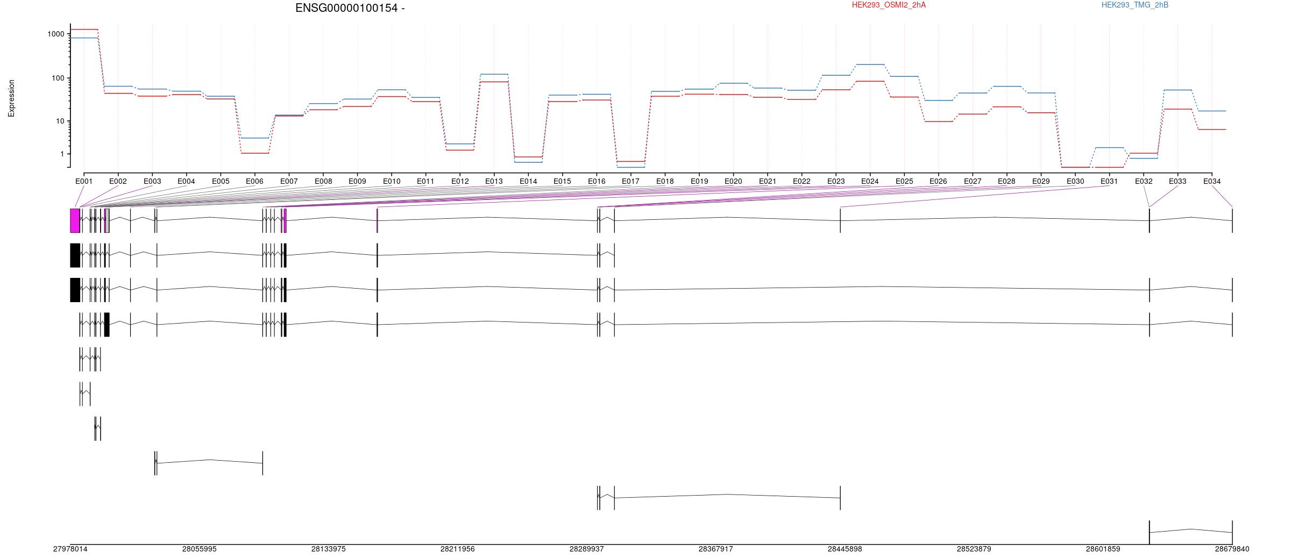Click exon label E022
Screen dimensions: 1291x559
pyautogui.click(x=801, y=181)
